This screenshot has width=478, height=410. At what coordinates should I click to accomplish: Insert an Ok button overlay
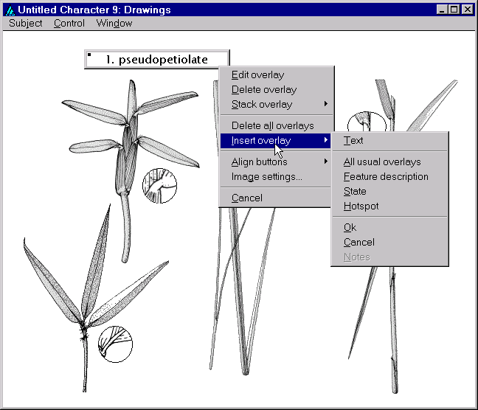(x=350, y=227)
